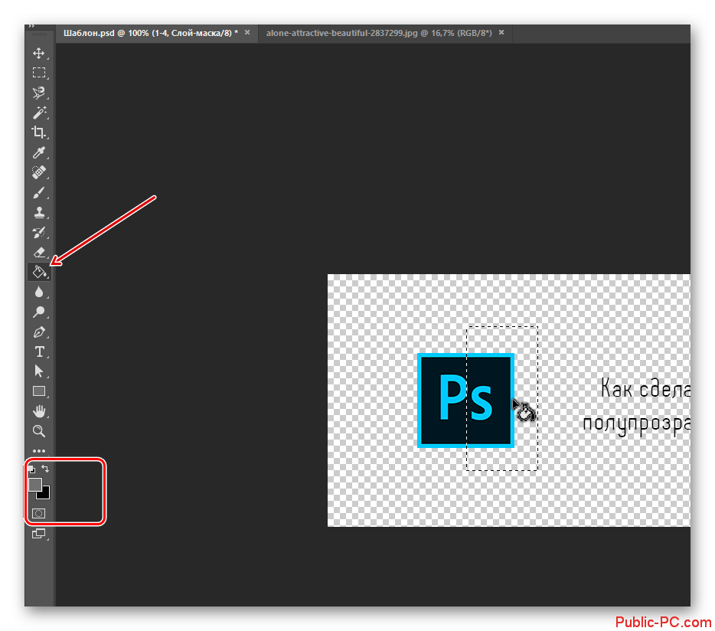715x631 pixels.
Task: Open the Change Screen Mode options
Action: tap(38, 534)
